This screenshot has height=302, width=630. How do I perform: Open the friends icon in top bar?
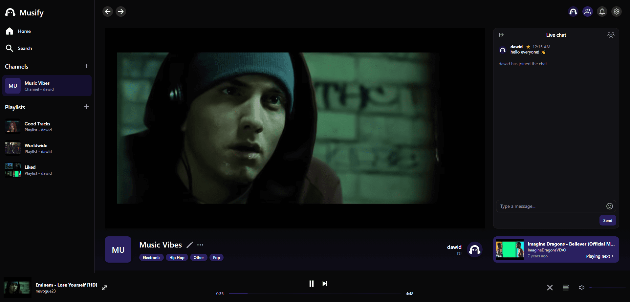click(588, 11)
